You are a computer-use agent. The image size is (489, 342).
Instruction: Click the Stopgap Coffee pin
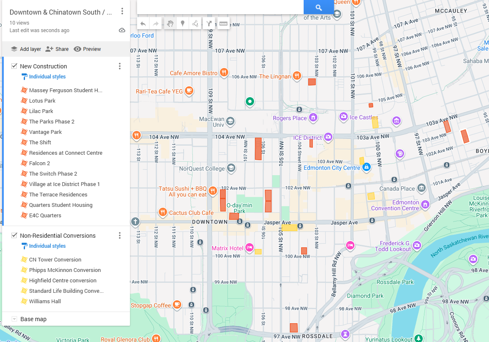(x=177, y=304)
